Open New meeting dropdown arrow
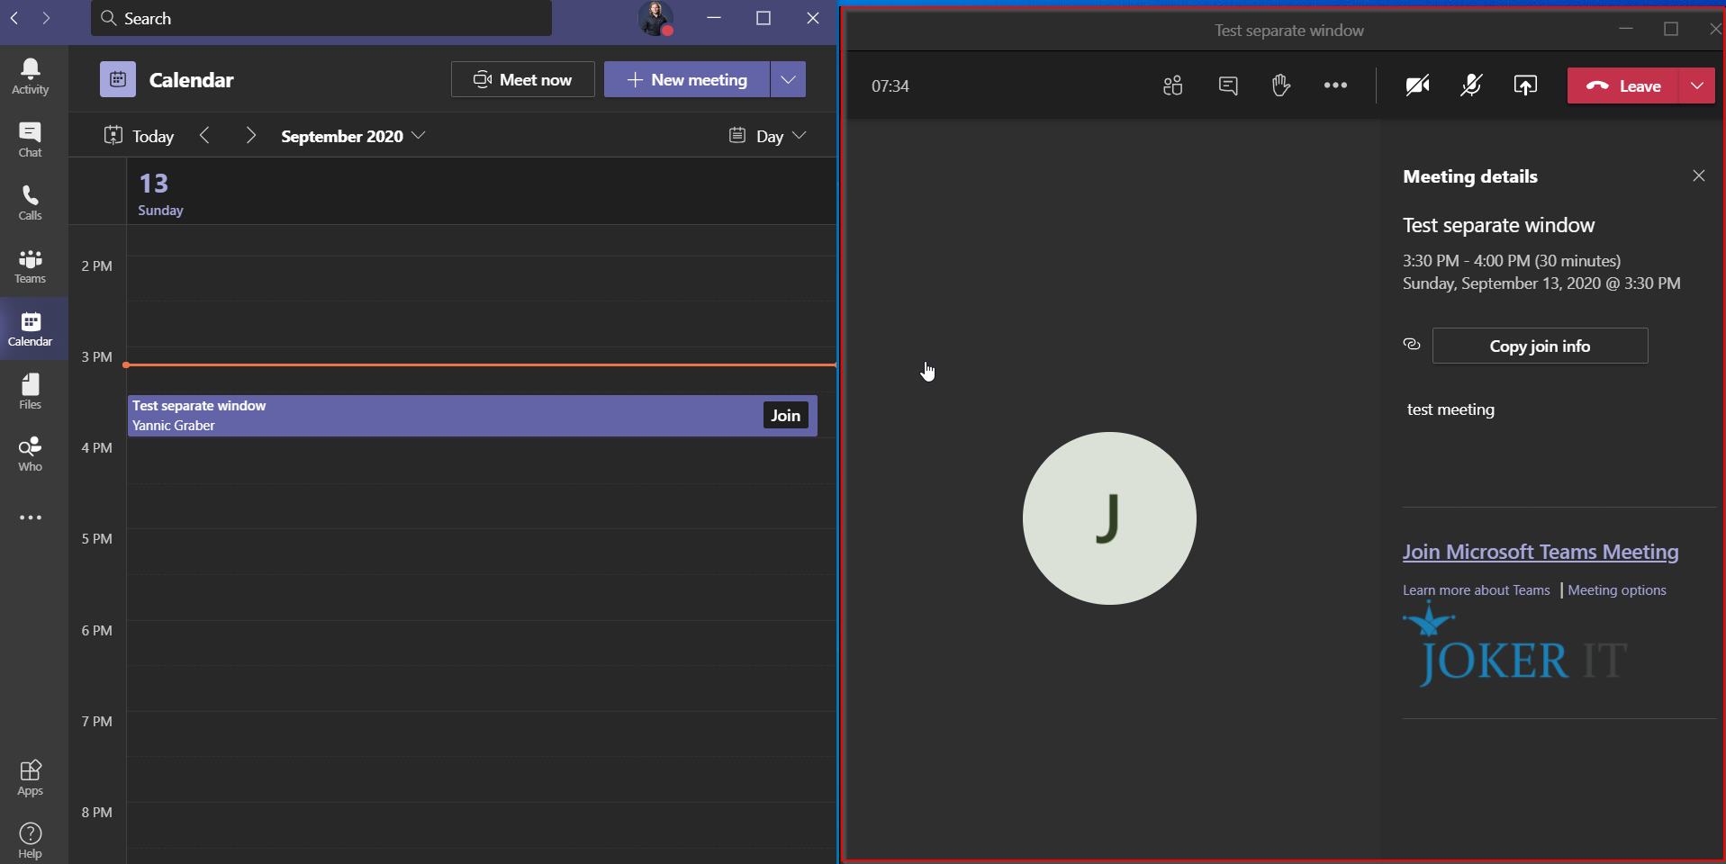Image resolution: width=1726 pixels, height=864 pixels. (x=788, y=79)
